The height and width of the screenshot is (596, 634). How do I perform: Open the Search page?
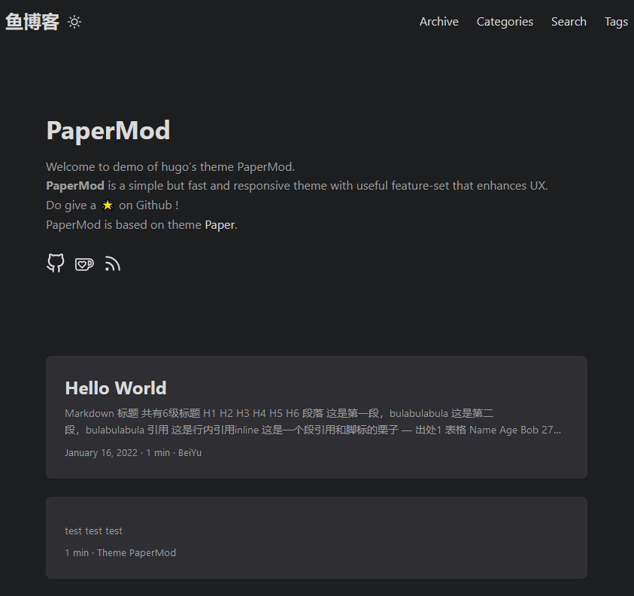pos(569,22)
